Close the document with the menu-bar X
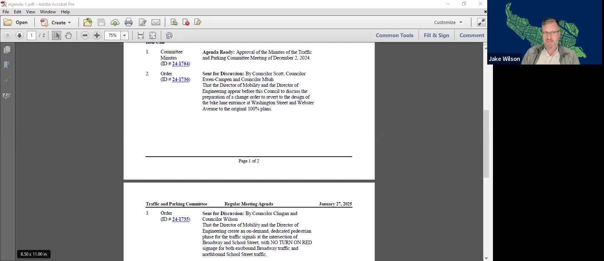Screen dimensions: 604x261 click(x=485, y=12)
